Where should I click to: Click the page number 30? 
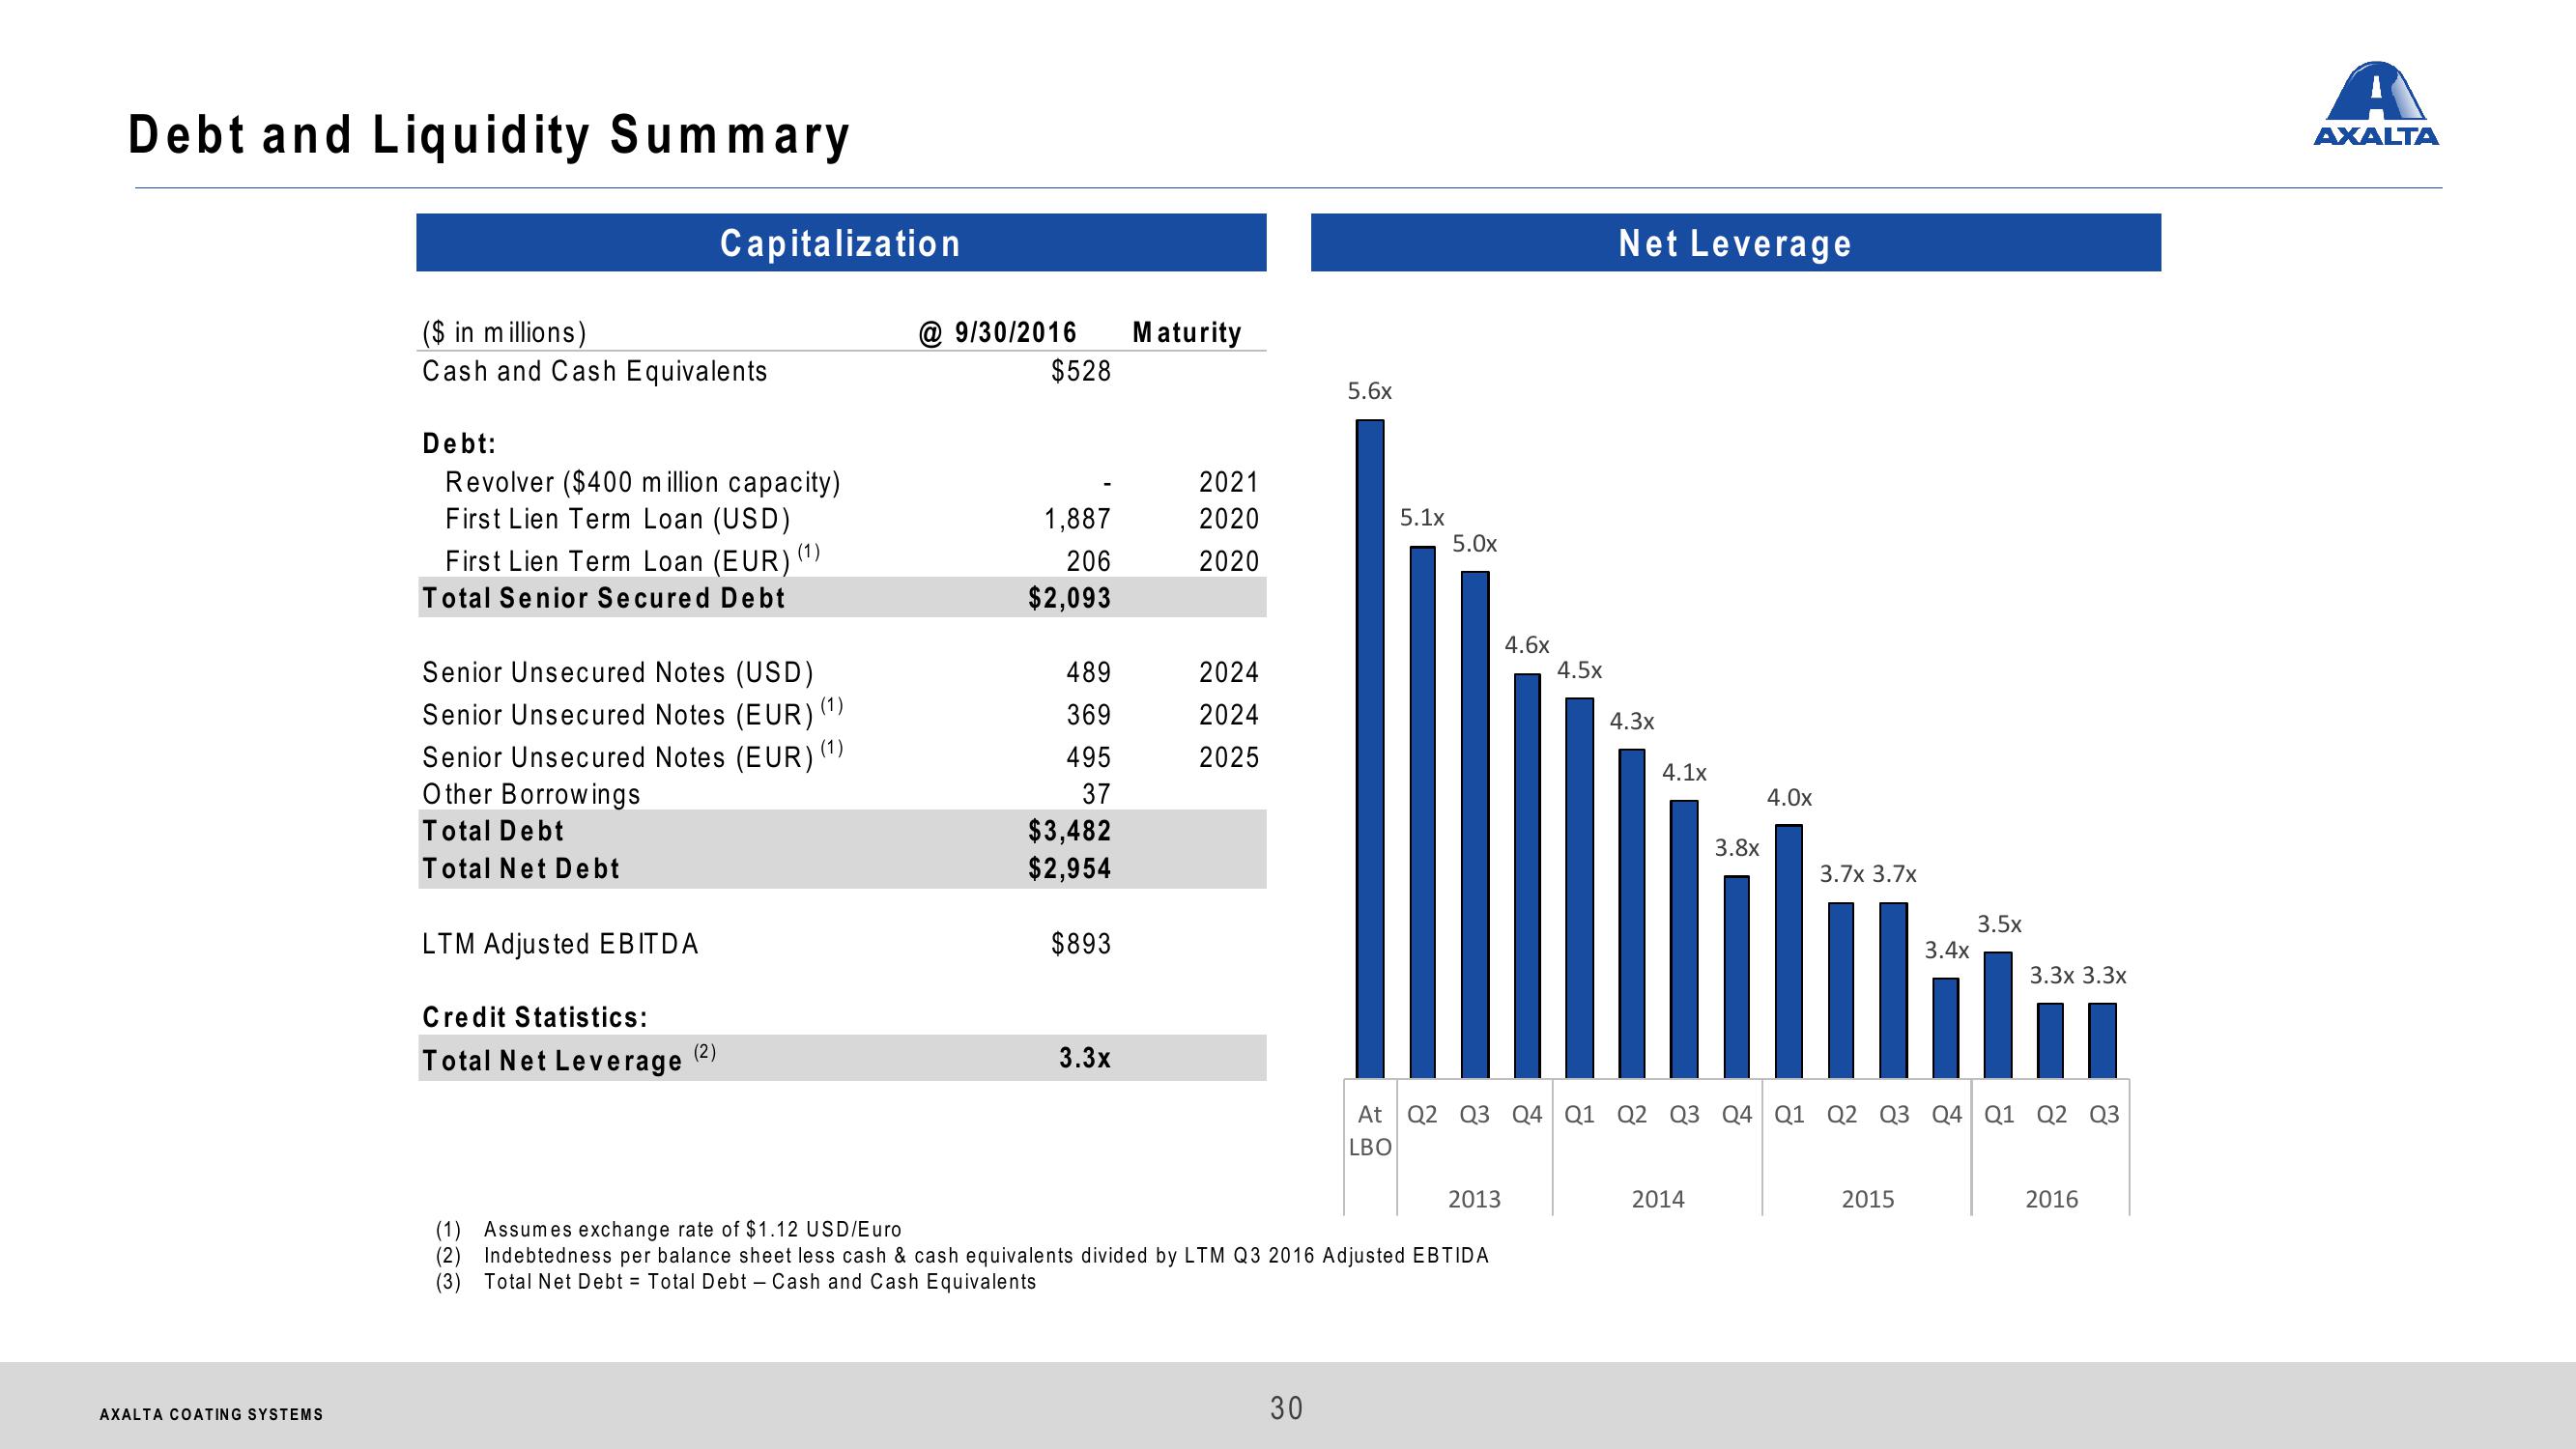click(1287, 1408)
